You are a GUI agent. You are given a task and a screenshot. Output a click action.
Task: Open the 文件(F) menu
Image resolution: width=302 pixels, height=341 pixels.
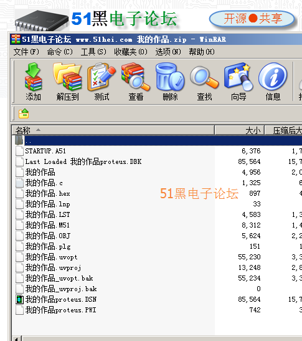26,52
